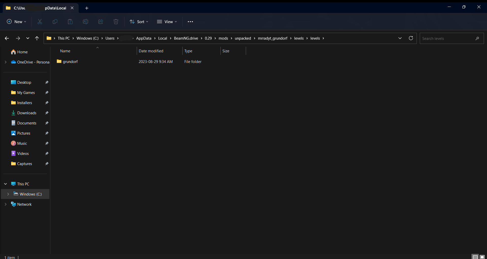The width and height of the screenshot is (487, 259).
Task: Unpin Downloads using its pin icon
Action: [x=47, y=113]
